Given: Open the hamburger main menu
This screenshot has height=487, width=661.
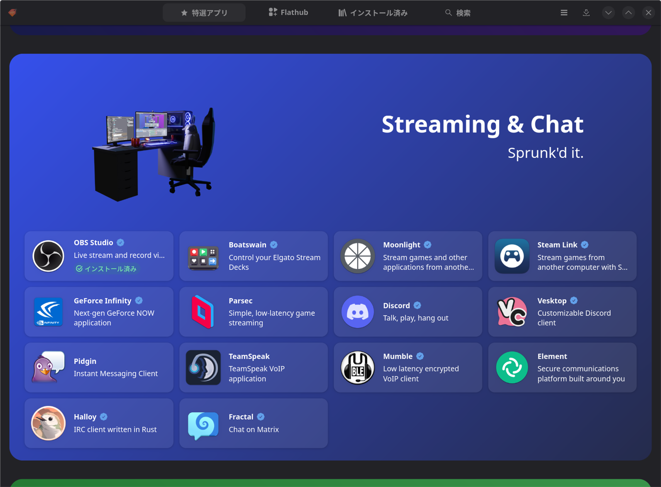Looking at the screenshot, I should (564, 13).
